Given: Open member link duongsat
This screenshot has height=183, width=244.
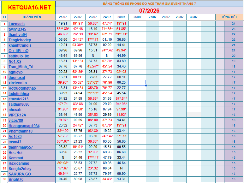Looking at the screenshot, I should pos(17,78).
